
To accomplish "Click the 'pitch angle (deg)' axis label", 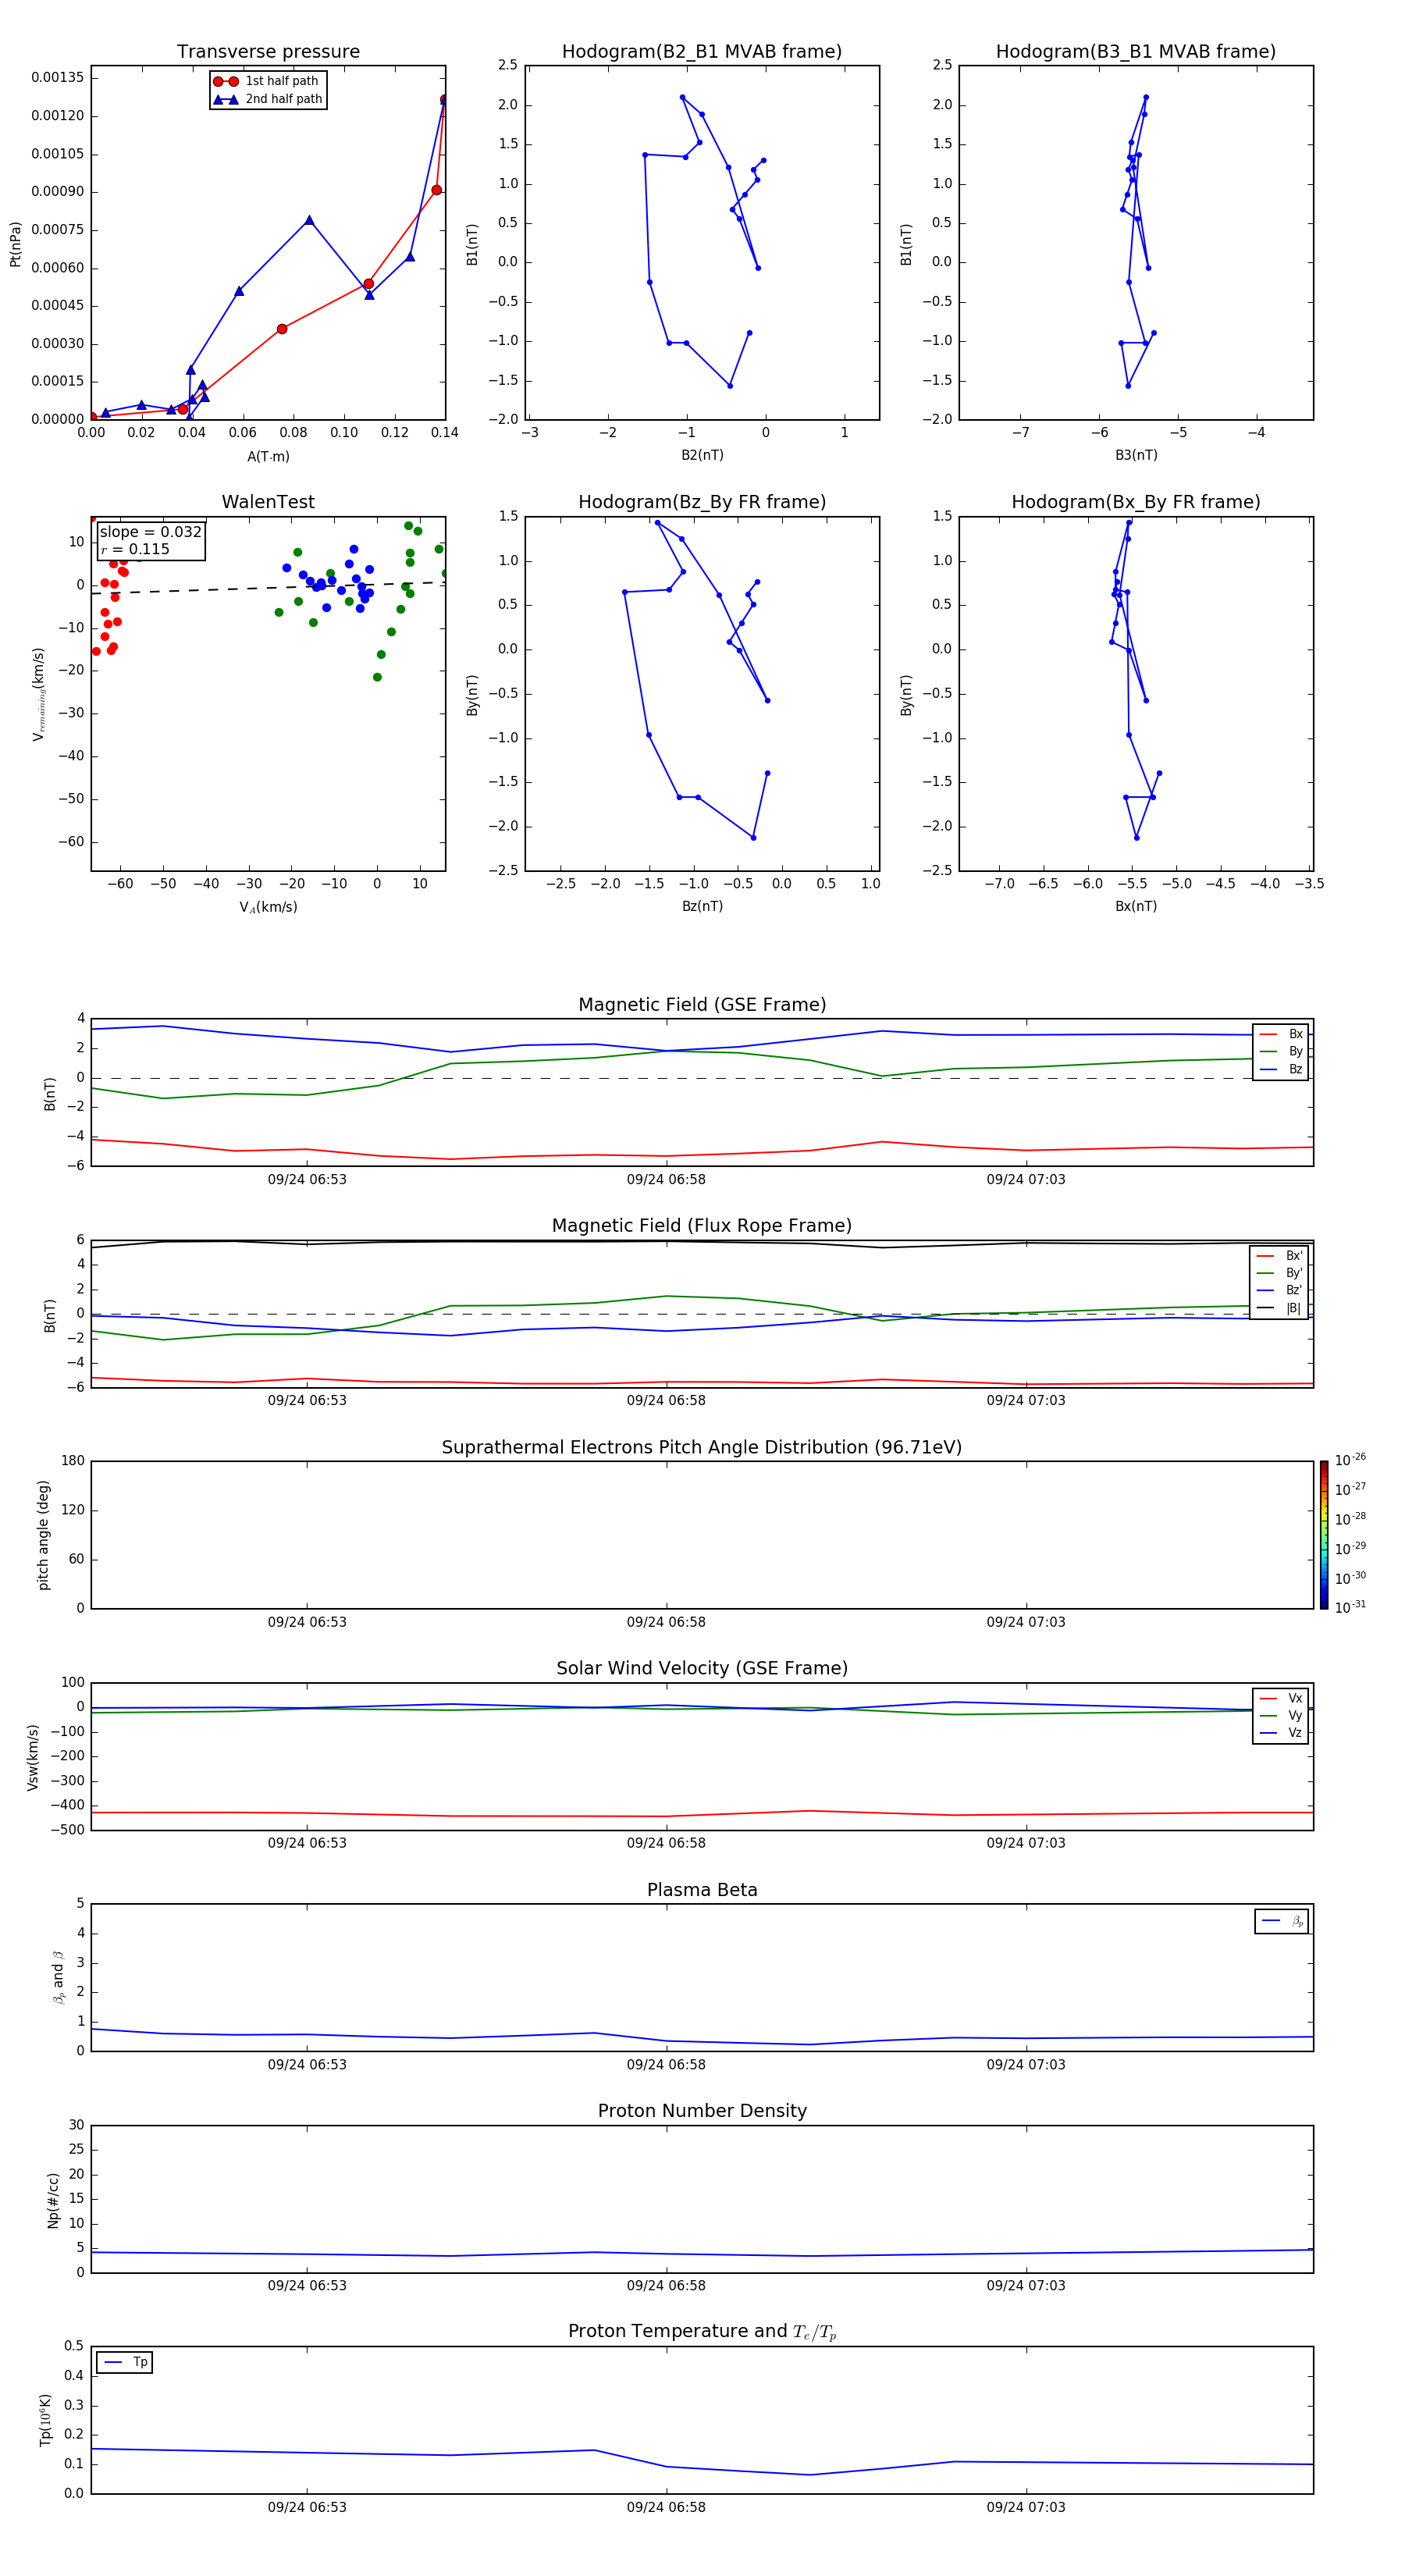I will tap(43, 1534).
